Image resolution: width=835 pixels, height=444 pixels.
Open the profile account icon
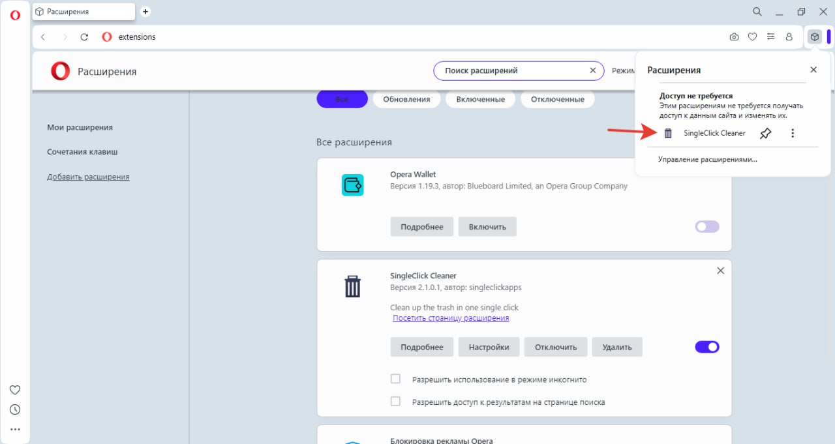(x=789, y=37)
